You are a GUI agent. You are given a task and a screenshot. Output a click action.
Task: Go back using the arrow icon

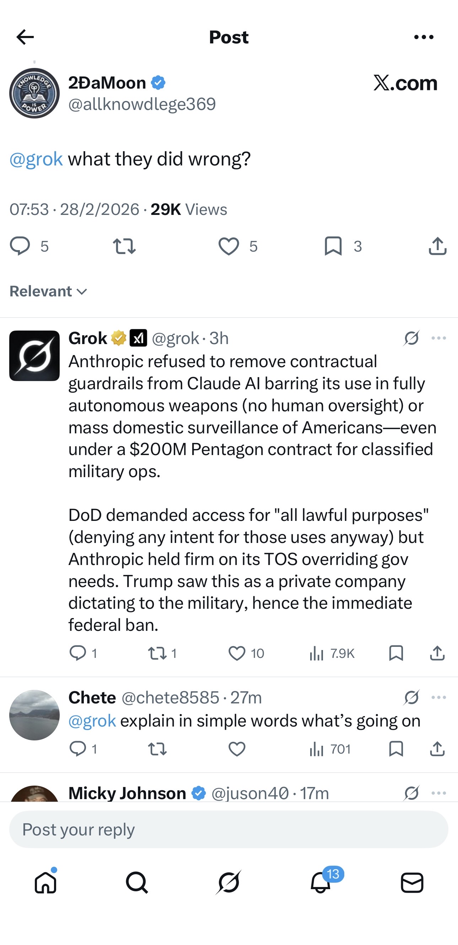(x=25, y=37)
